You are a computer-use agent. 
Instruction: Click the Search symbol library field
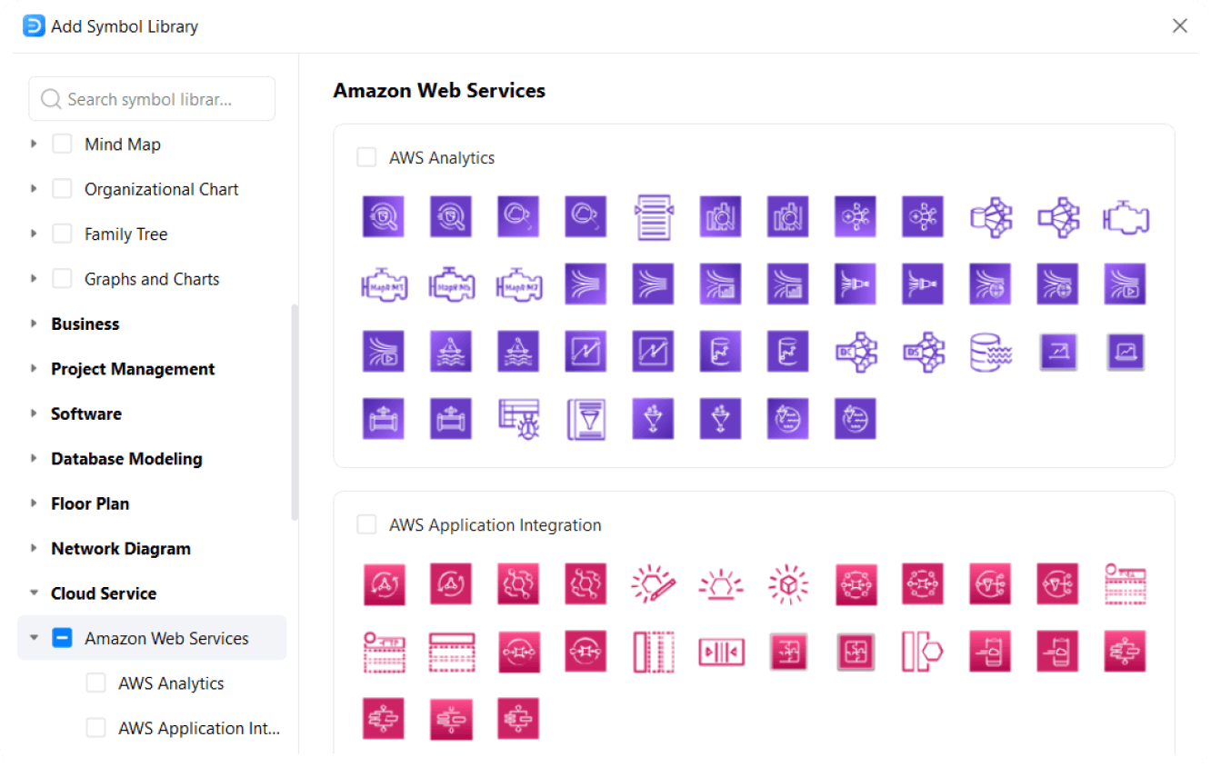[152, 99]
